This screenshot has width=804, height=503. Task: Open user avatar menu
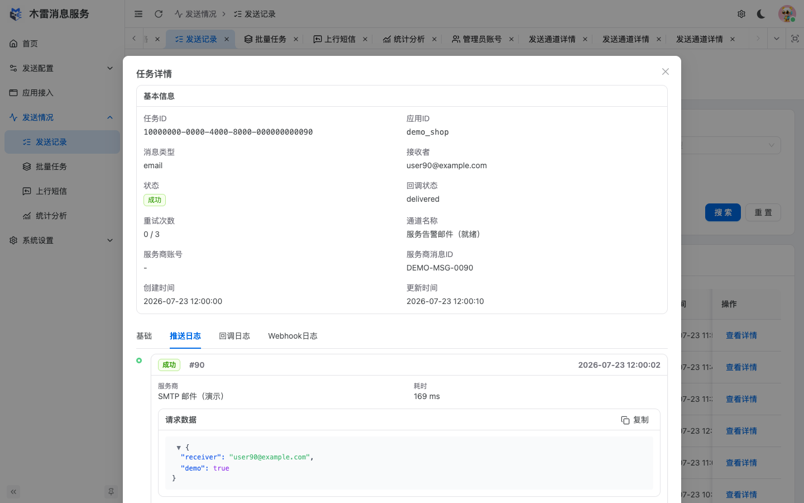click(787, 14)
